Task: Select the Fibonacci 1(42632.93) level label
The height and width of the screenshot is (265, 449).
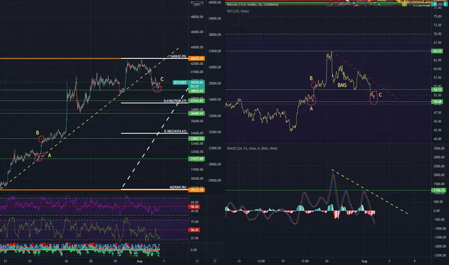Action: (178, 56)
